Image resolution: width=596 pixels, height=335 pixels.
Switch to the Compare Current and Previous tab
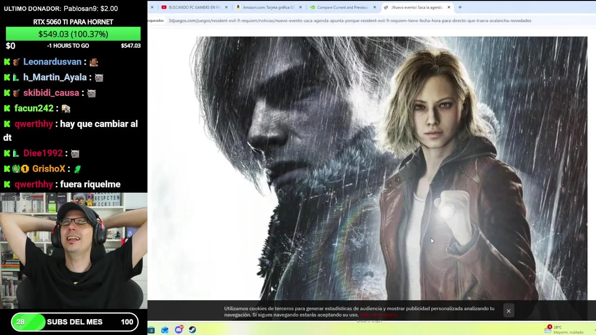click(342, 7)
